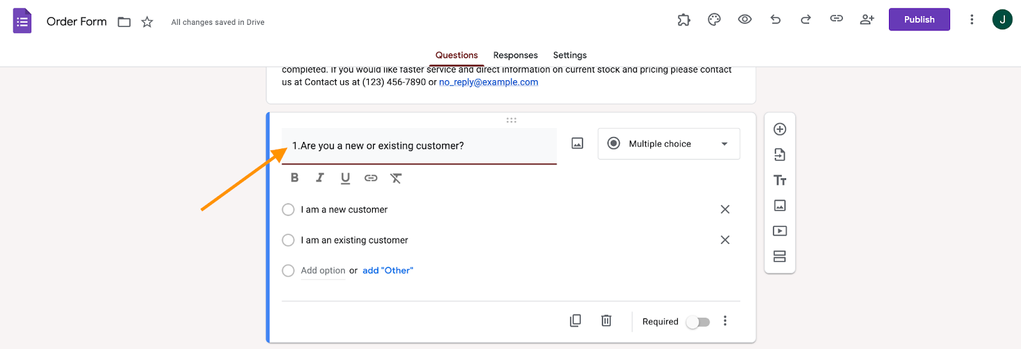Click the add collaborators icon
Image resolution: width=1021 pixels, height=349 pixels.
(x=867, y=20)
